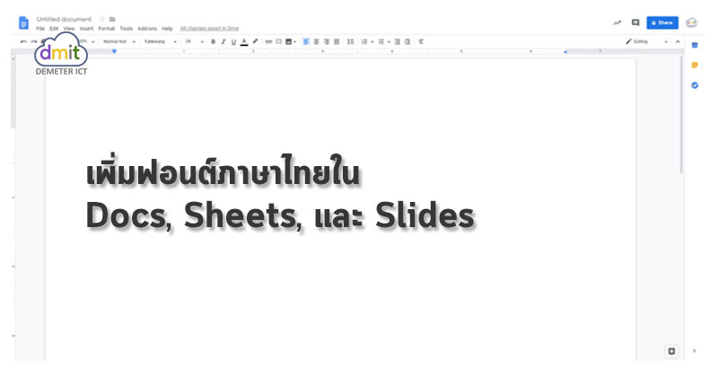Image resolution: width=718 pixels, height=377 pixels.
Task: Click the Increase indent icon
Action: point(407,41)
